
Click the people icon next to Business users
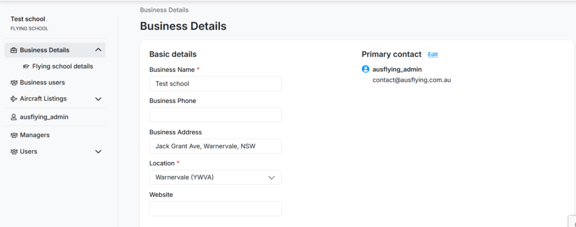(14, 83)
